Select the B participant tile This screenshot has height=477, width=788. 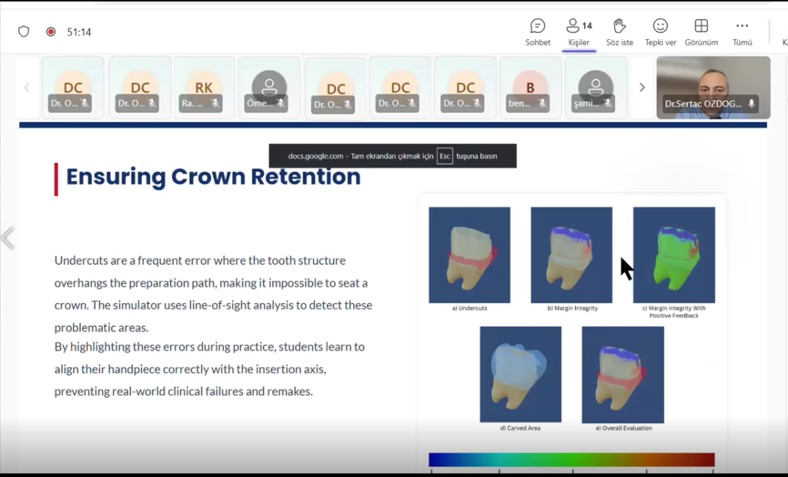[x=530, y=88]
